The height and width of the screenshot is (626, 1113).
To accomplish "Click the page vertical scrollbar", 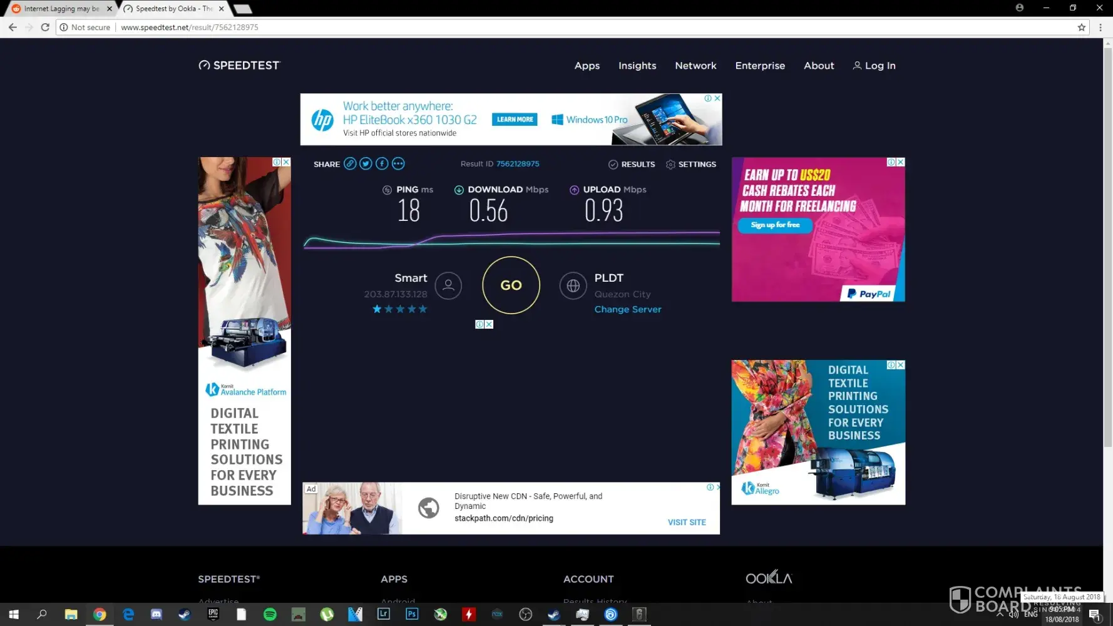I will tap(1107, 250).
